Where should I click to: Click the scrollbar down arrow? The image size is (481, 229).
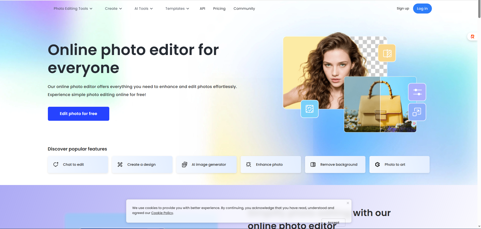click(479, 226)
